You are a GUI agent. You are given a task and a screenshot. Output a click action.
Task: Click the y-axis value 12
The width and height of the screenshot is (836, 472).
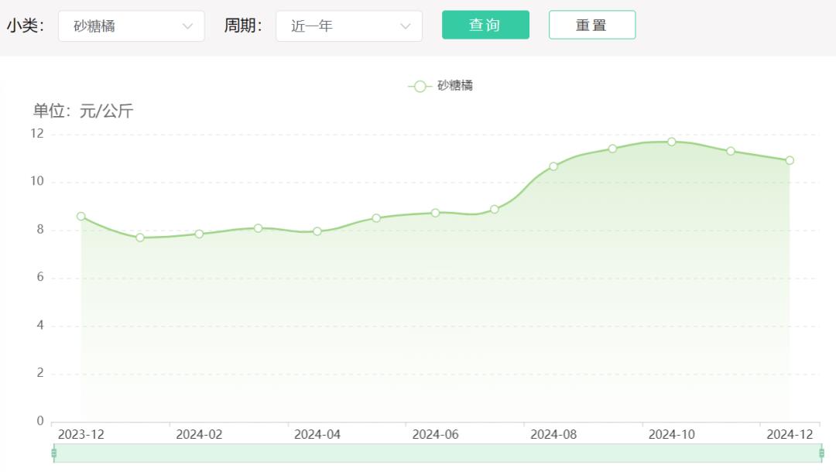coord(37,134)
